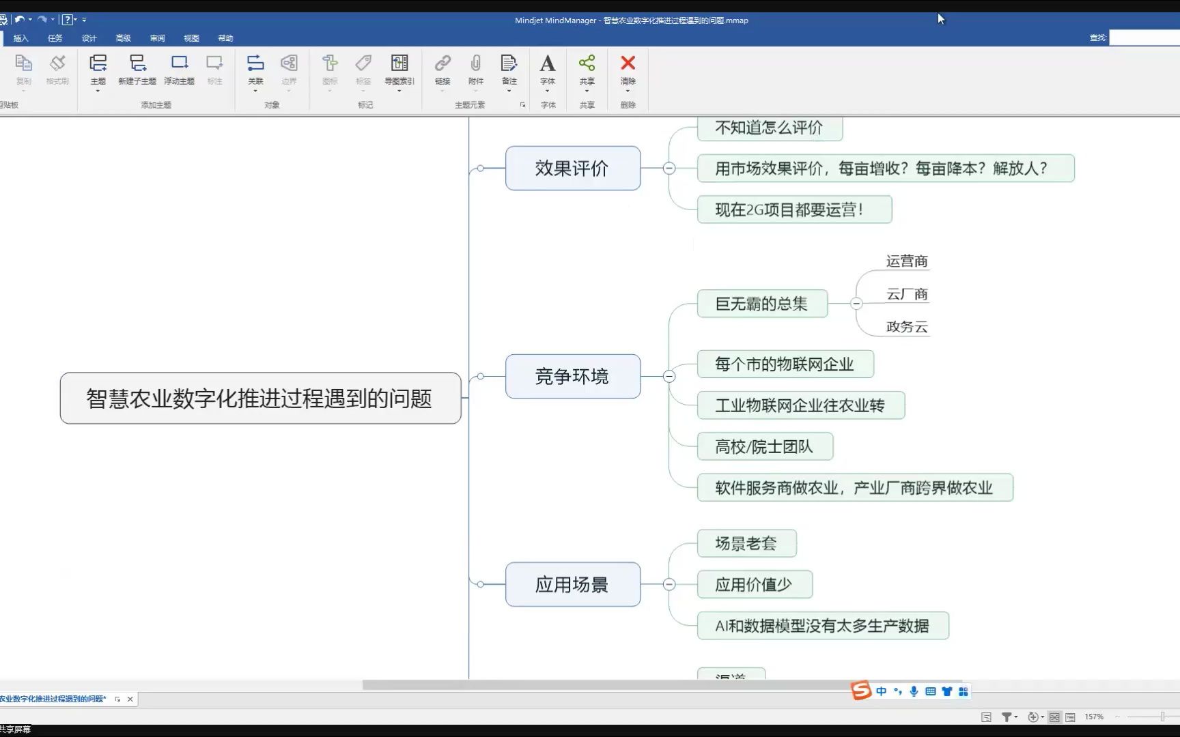Select the 云厂商 subtopic

point(907,294)
